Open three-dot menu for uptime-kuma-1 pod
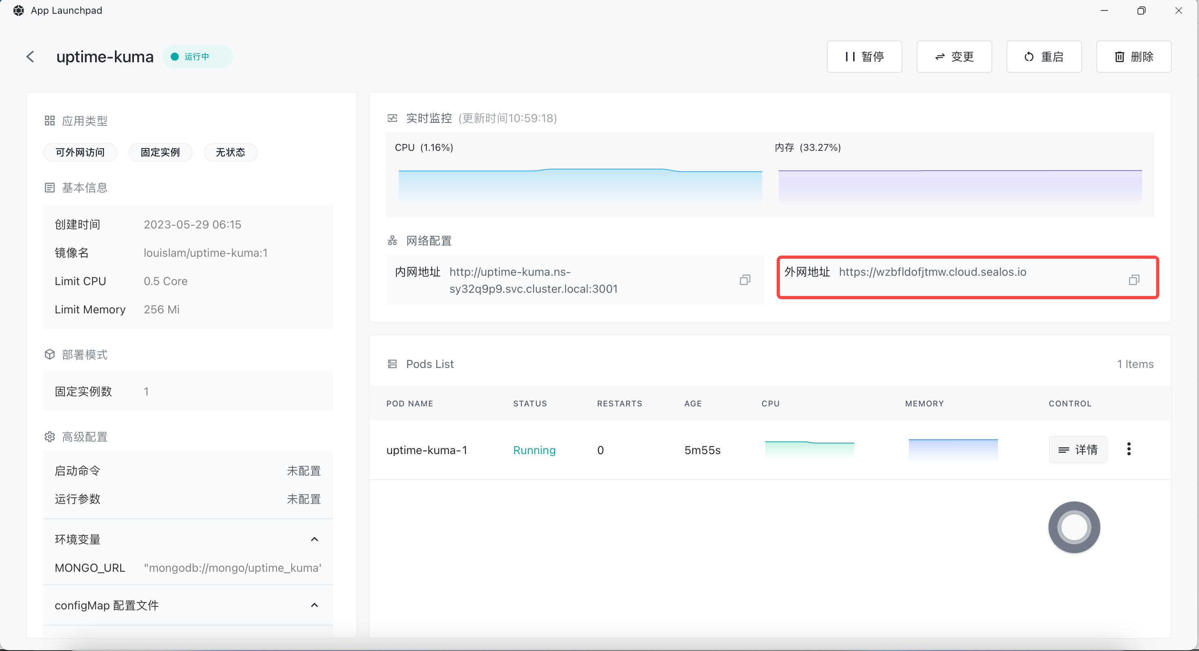This screenshot has height=651, width=1199. coord(1129,449)
